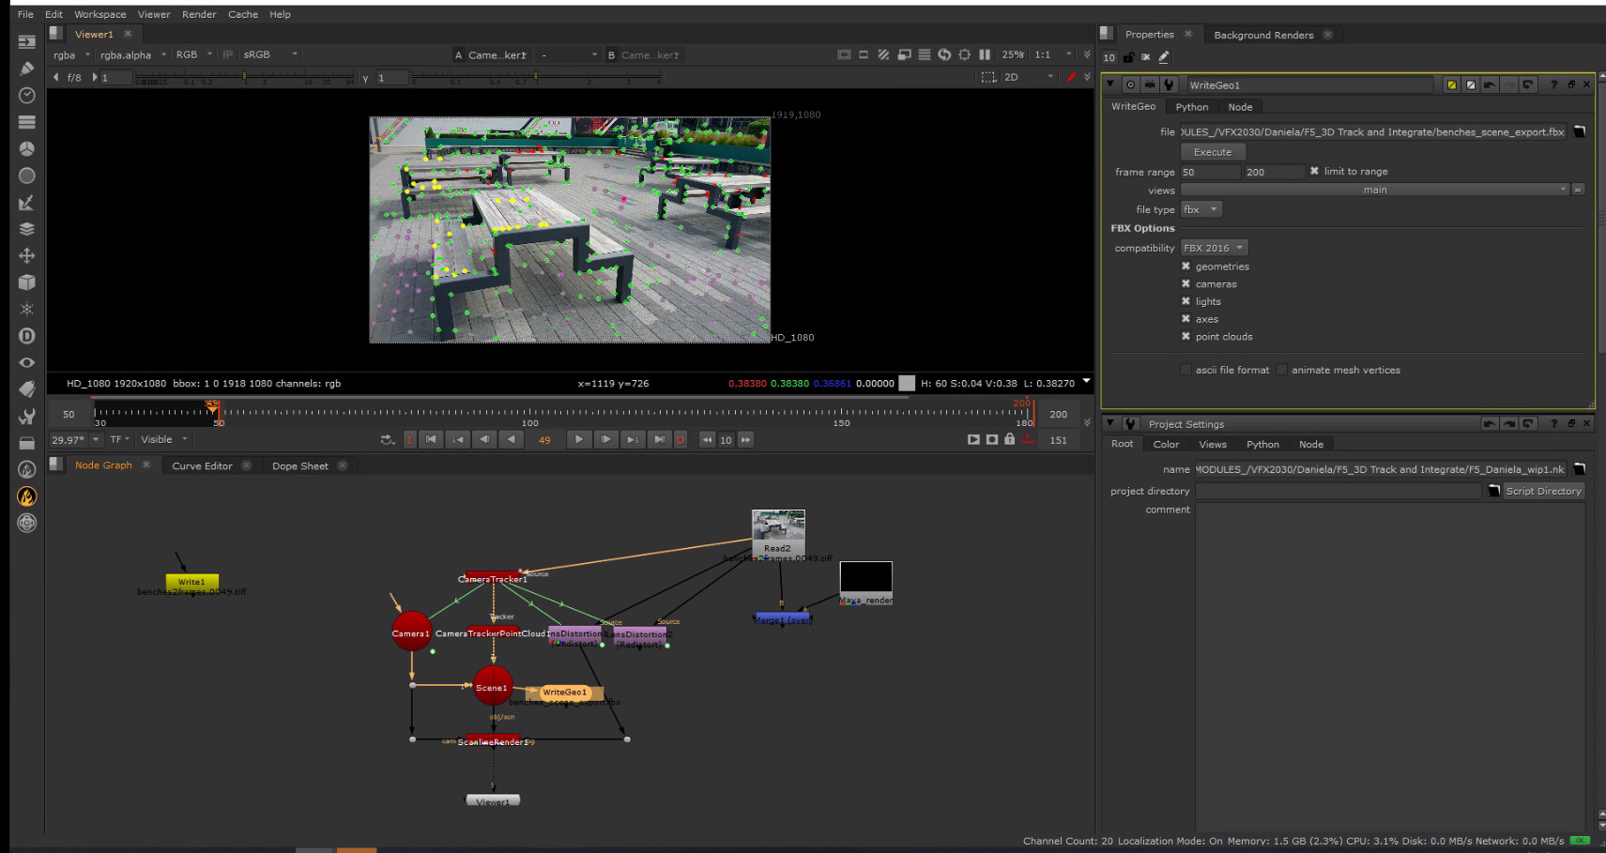Open the 3D nodes cube menu
This screenshot has height=853, width=1606.
click(26, 282)
